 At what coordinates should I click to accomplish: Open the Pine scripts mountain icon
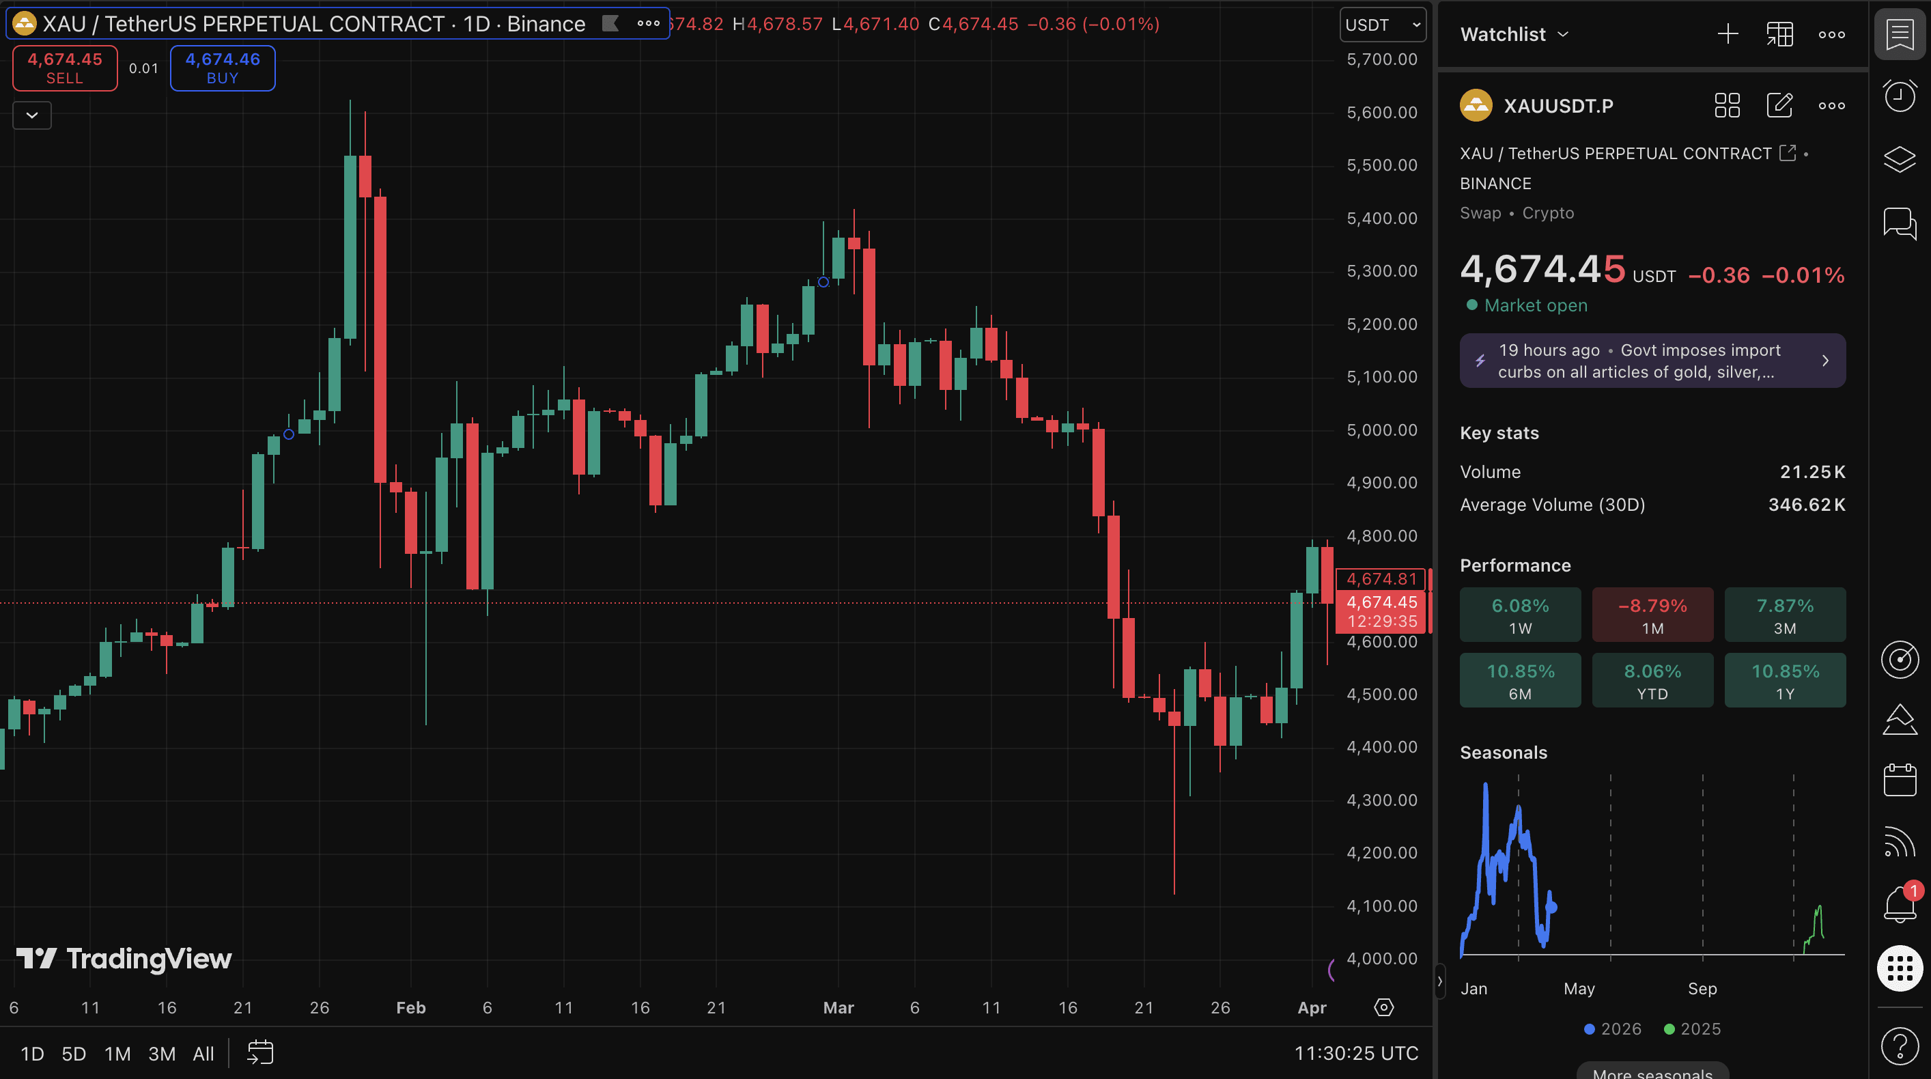coord(1900,720)
